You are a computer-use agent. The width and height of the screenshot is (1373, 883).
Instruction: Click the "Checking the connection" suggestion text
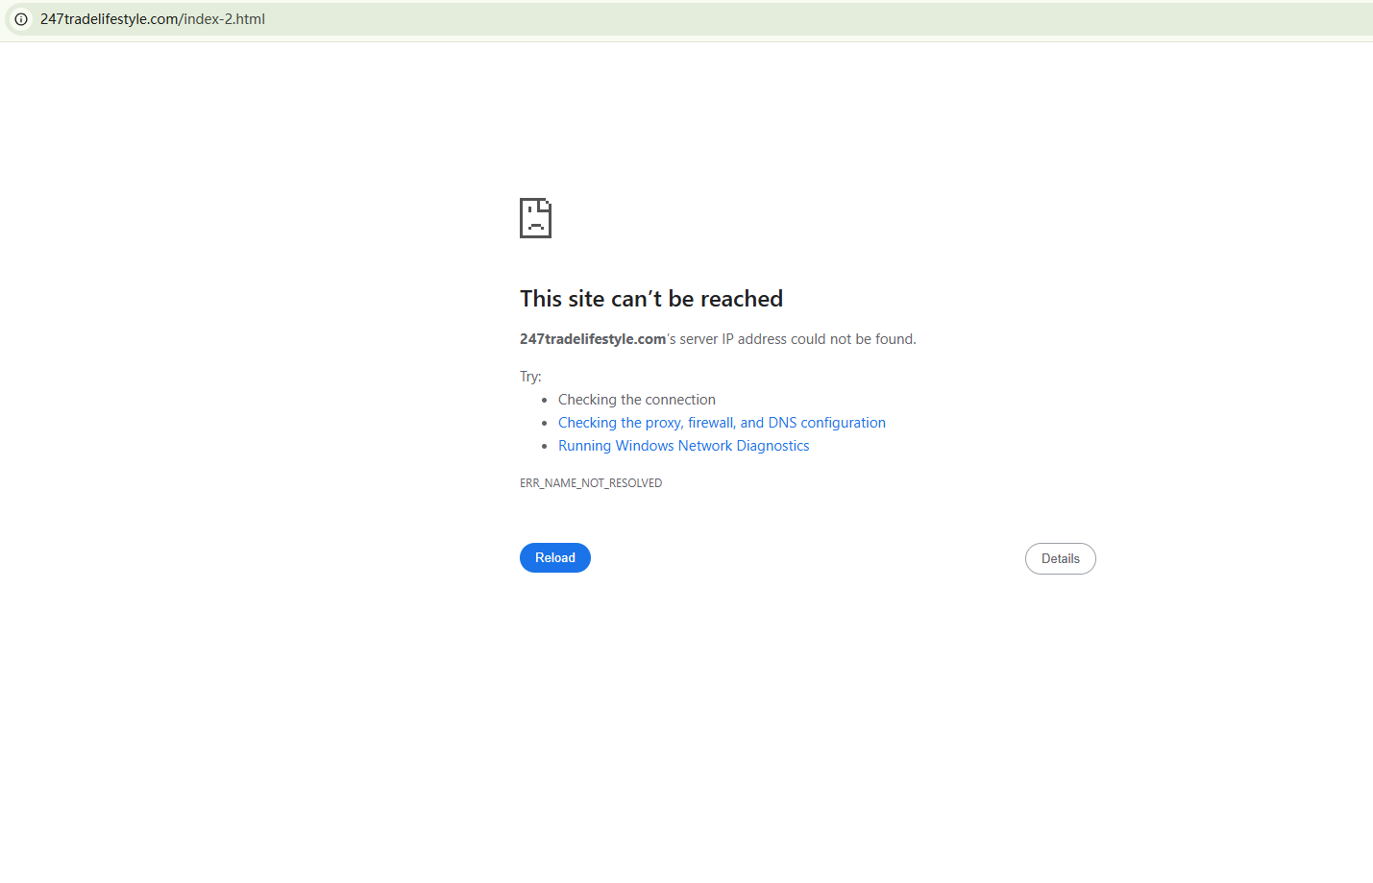(x=636, y=400)
